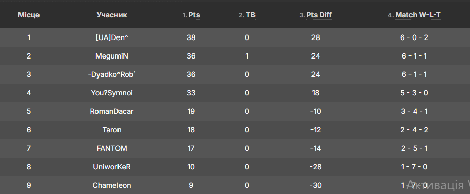Select participant Chameleon in ninth place
The height and width of the screenshot is (194, 470).
[x=112, y=185]
